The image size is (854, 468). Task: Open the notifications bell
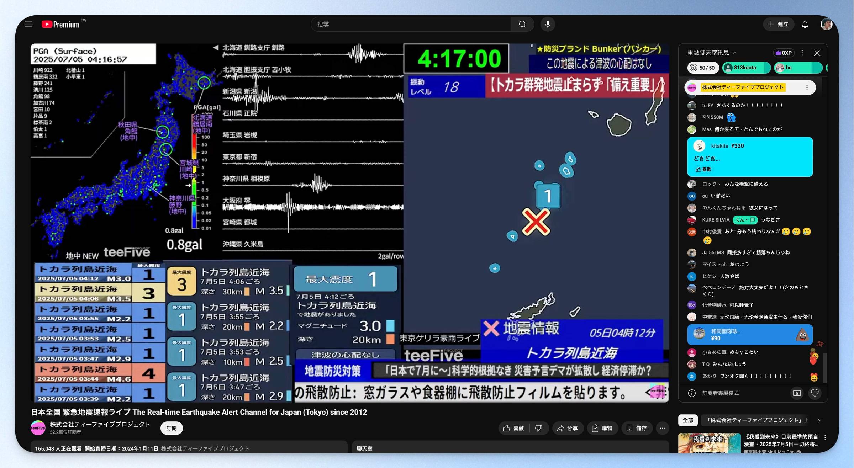point(805,24)
